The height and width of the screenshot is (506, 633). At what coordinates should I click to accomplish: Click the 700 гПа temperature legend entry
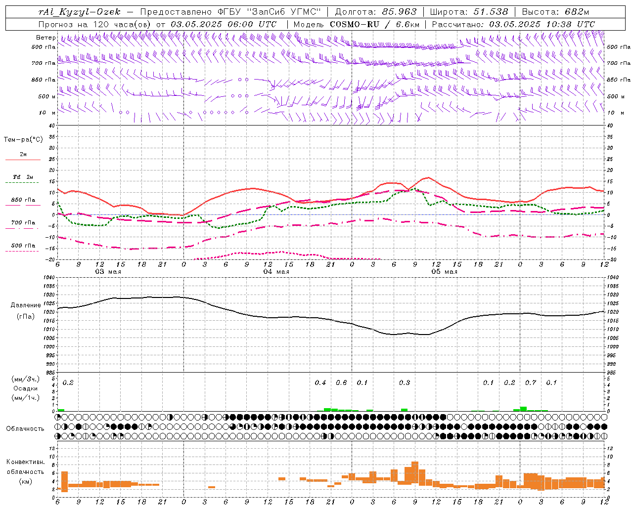tap(23, 223)
